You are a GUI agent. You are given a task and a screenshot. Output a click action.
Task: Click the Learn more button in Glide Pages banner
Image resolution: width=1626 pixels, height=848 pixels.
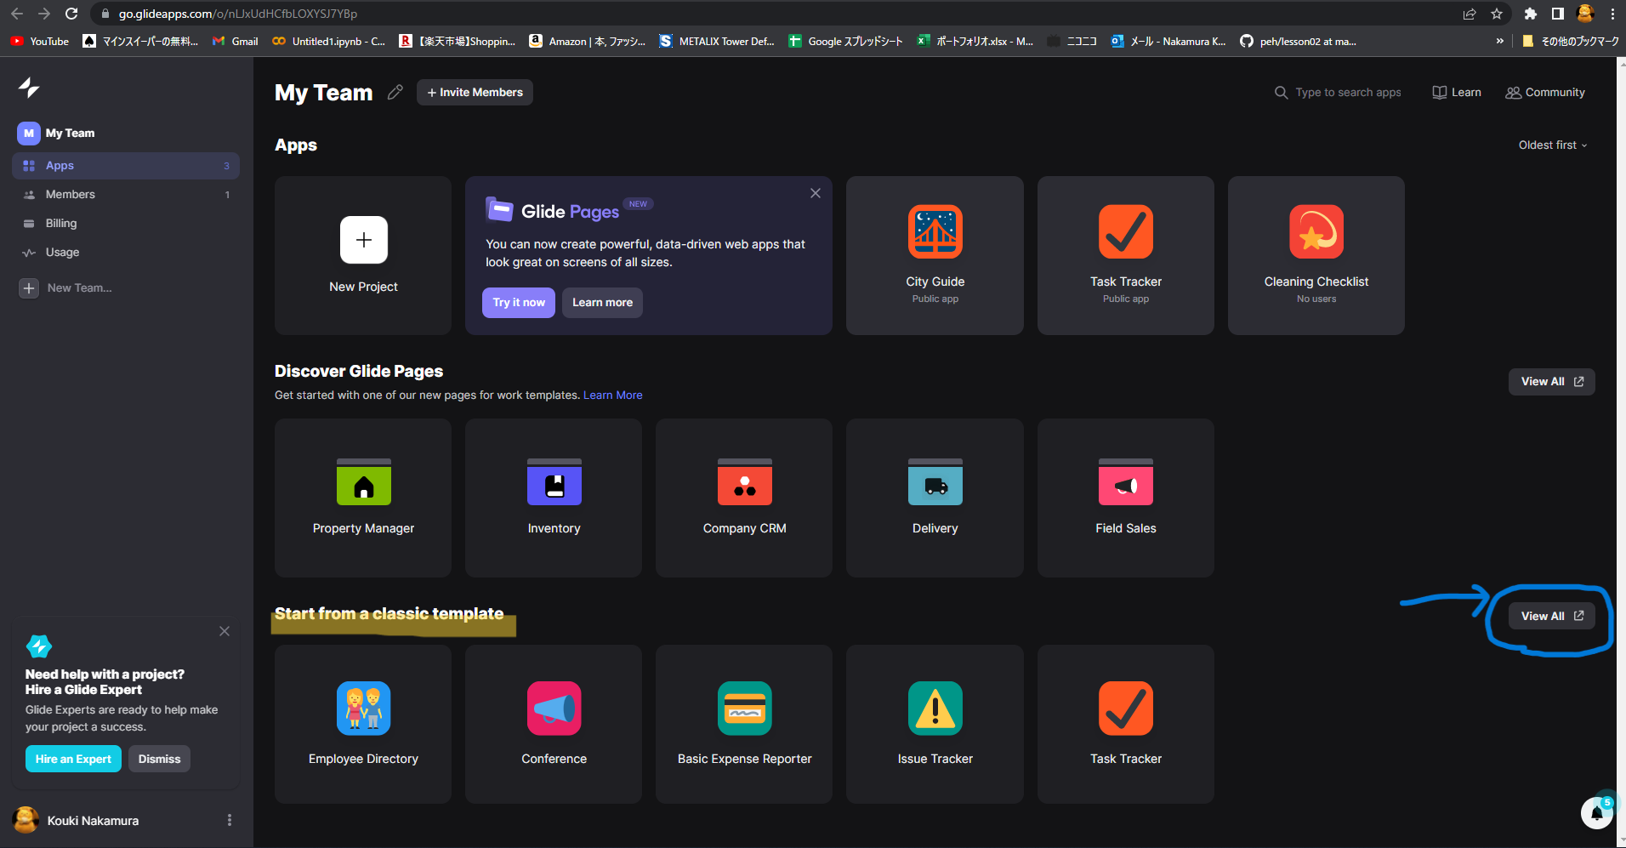tap(602, 303)
